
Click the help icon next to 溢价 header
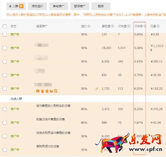pyautogui.click(x=89, y=26)
